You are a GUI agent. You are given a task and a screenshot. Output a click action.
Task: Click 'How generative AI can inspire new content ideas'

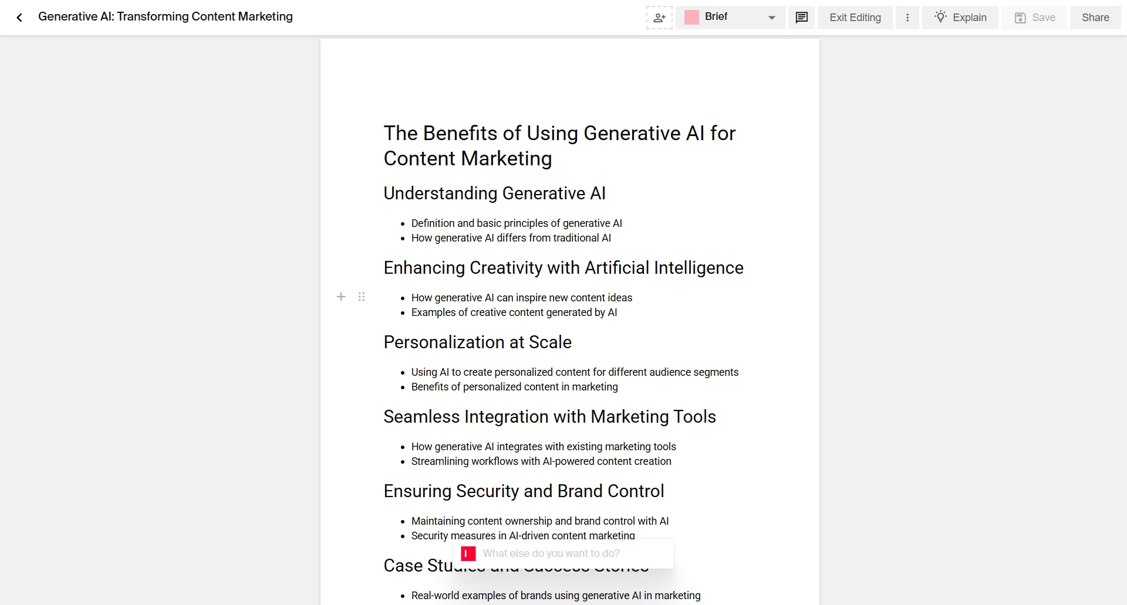pos(522,298)
